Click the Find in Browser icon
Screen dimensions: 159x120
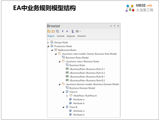pyautogui.click(x=72, y=31)
